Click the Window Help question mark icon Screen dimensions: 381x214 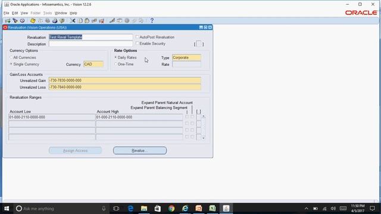click(x=152, y=21)
